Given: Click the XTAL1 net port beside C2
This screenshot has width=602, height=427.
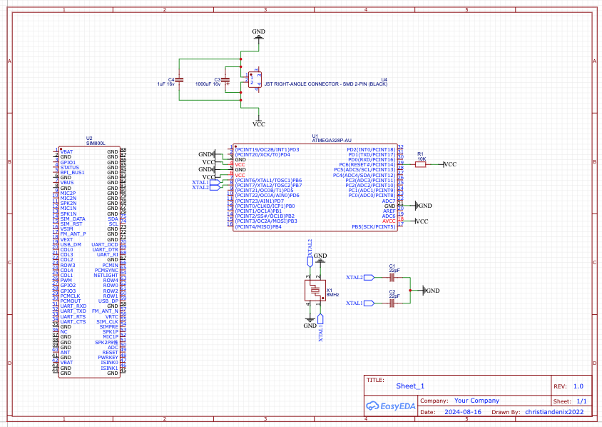Looking at the screenshot, I should (x=359, y=303).
